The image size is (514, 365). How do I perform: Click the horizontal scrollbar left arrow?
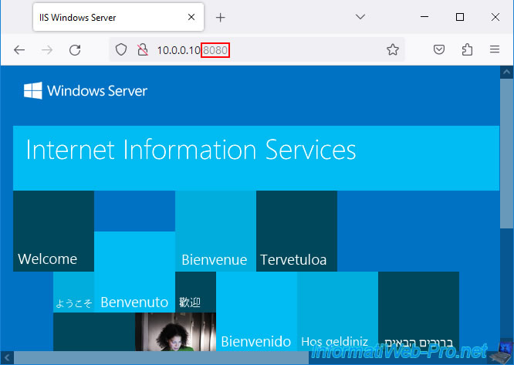[x=7, y=357]
